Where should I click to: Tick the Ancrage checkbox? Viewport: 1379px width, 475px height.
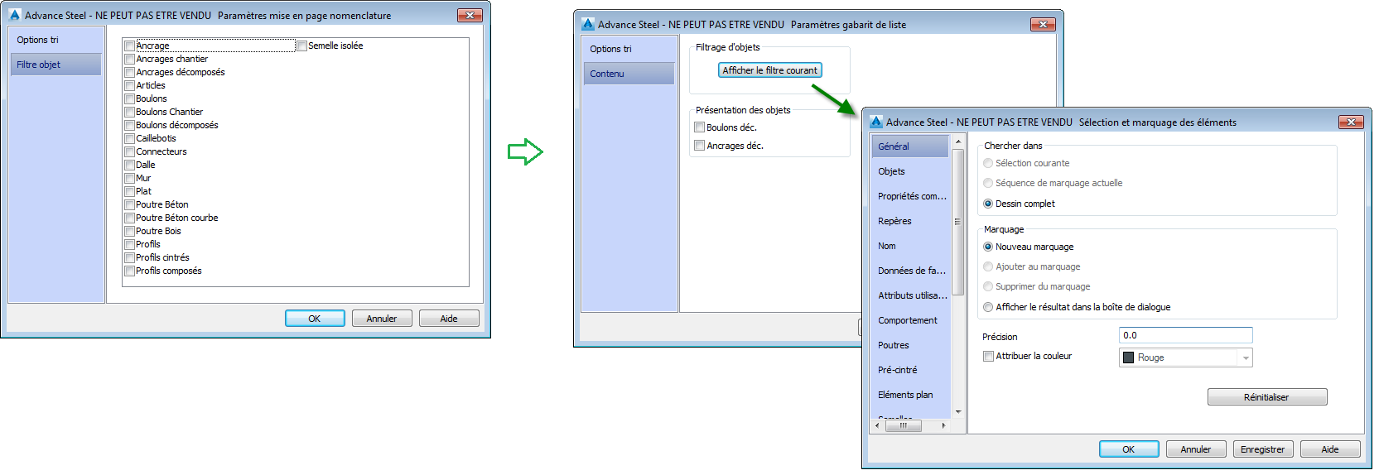(x=129, y=46)
